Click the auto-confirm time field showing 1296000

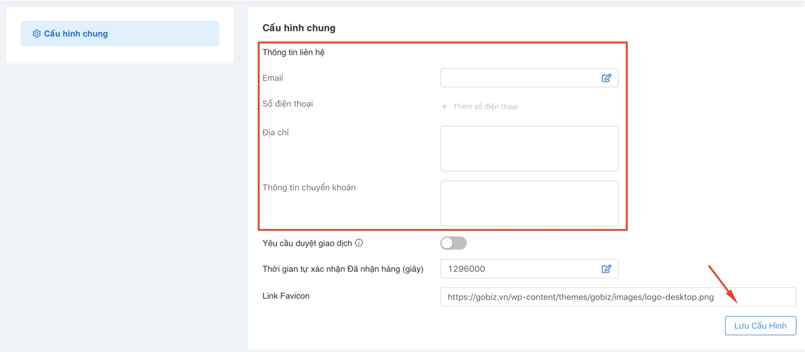point(518,269)
